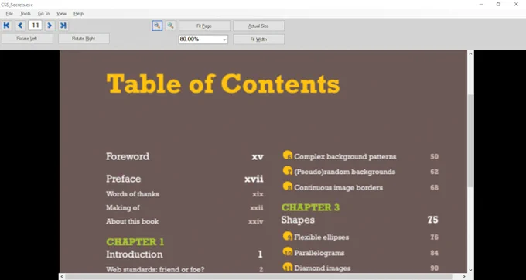
Task: Click the Rotate Left button
Action: tap(27, 39)
